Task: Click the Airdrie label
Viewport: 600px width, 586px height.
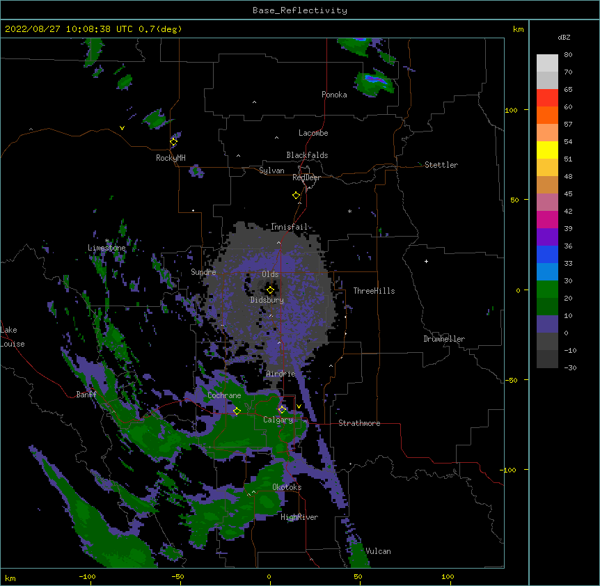Action: click(281, 374)
